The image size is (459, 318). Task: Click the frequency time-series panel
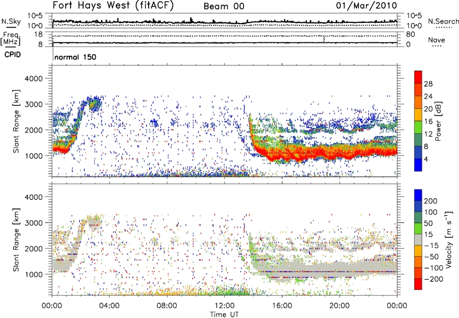point(224,39)
